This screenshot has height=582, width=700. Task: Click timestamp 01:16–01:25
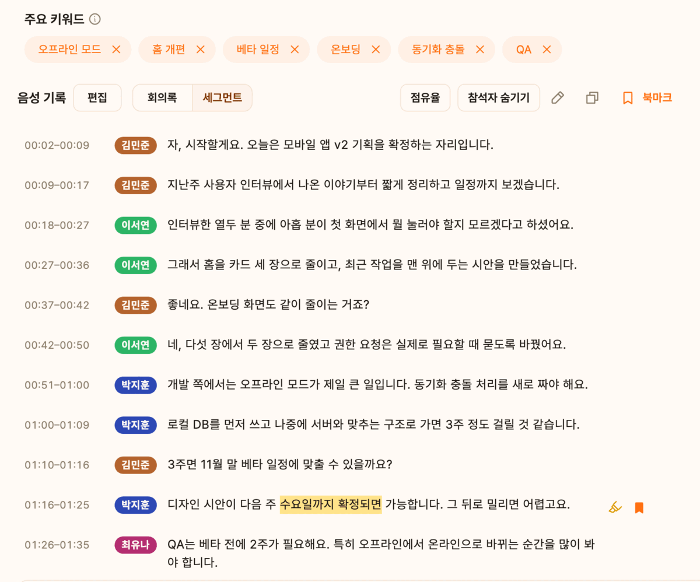(57, 505)
